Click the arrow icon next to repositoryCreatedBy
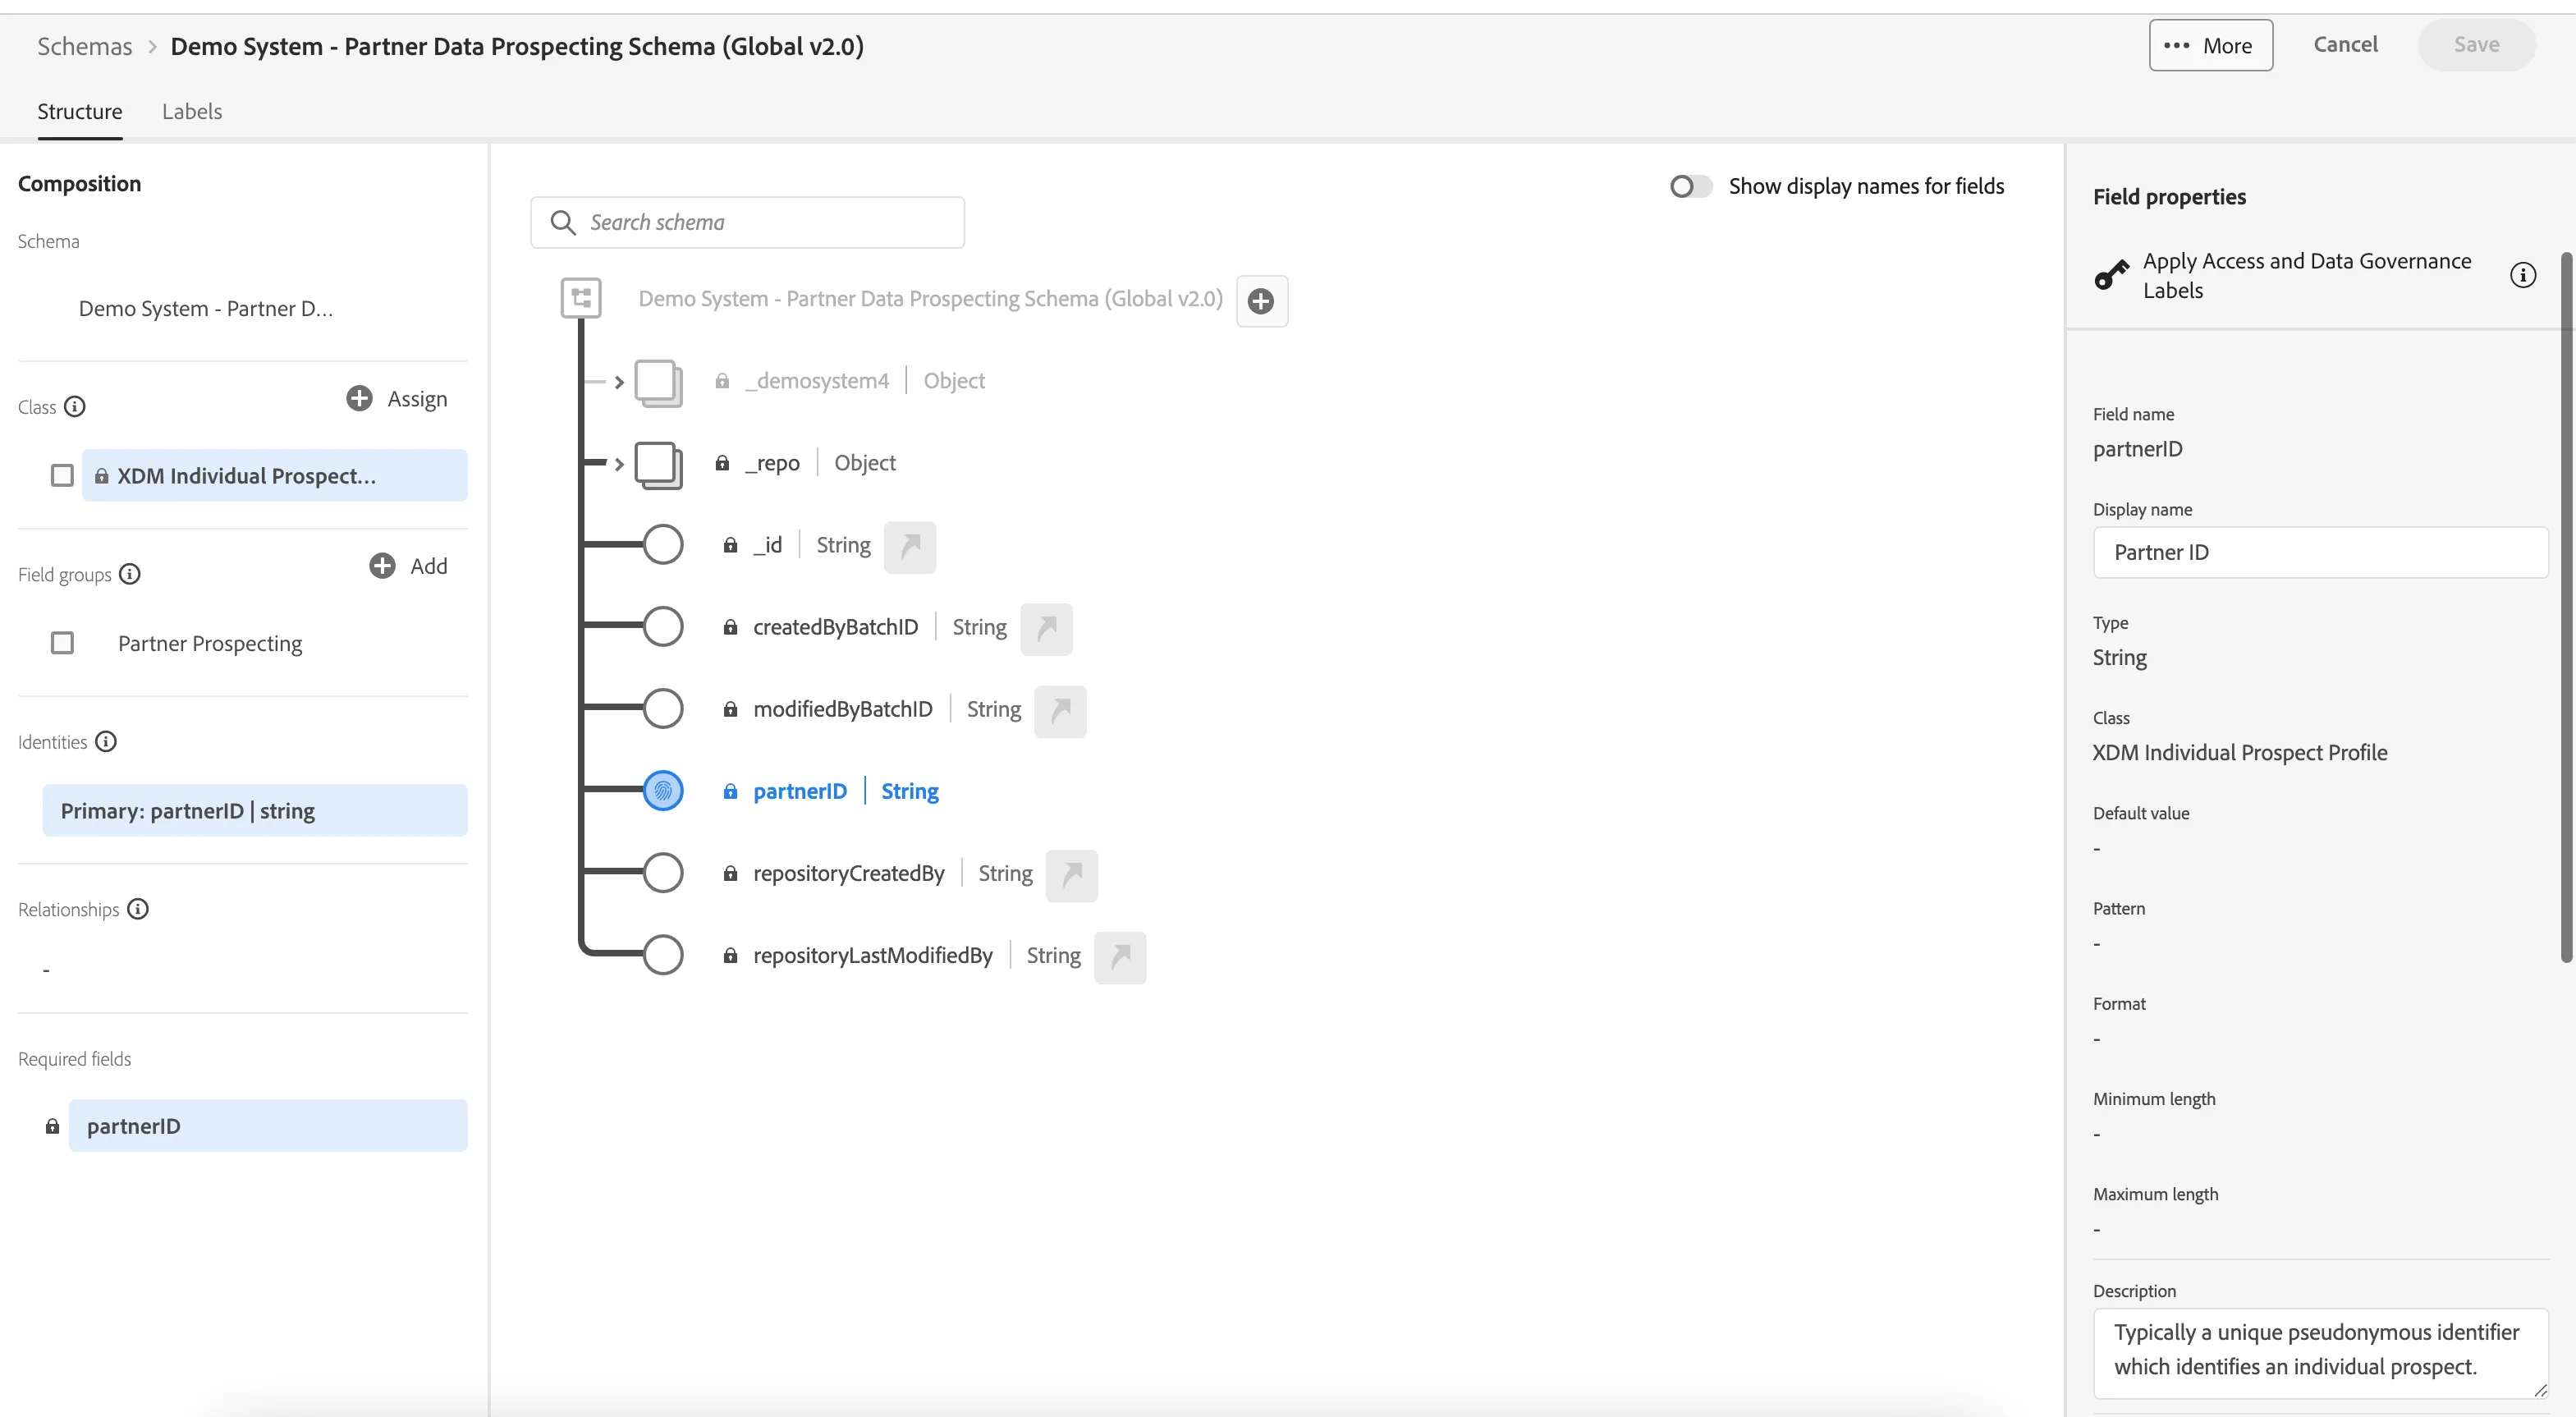This screenshot has width=2576, height=1417. click(1072, 875)
